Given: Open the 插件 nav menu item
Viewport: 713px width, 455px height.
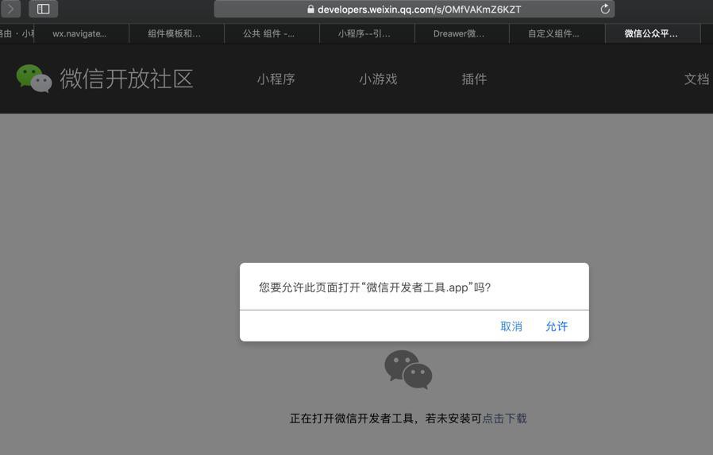Looking at the screenshot, I should coord(474,79).
